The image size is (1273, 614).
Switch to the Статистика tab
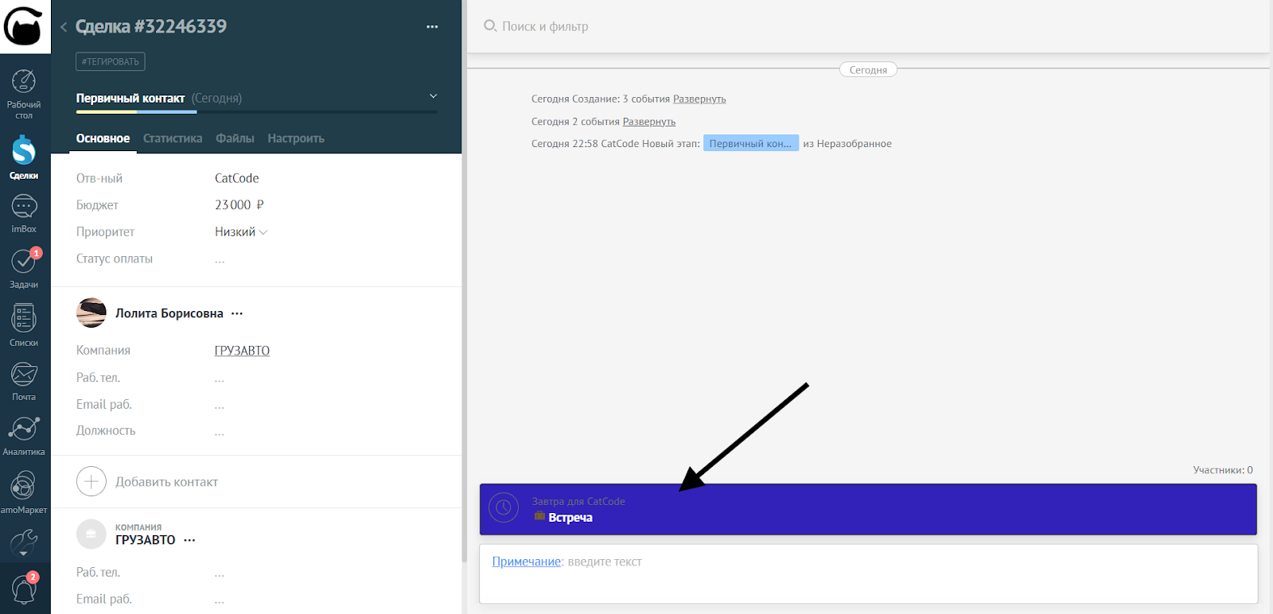(x=173, y=138)
